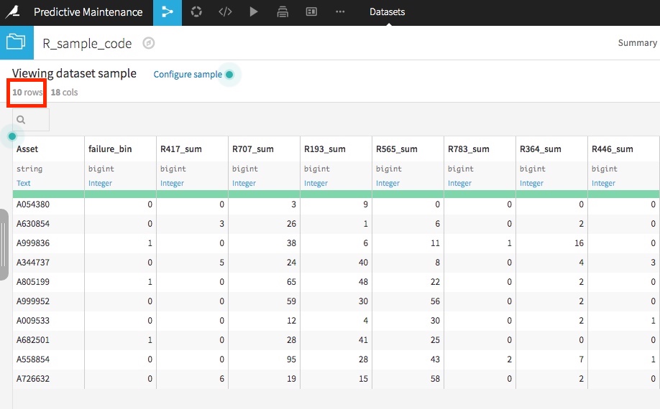This screenshot has height=409, width=660.
Task: Open the circular Lab icon
Action: [x=196, y=11]
